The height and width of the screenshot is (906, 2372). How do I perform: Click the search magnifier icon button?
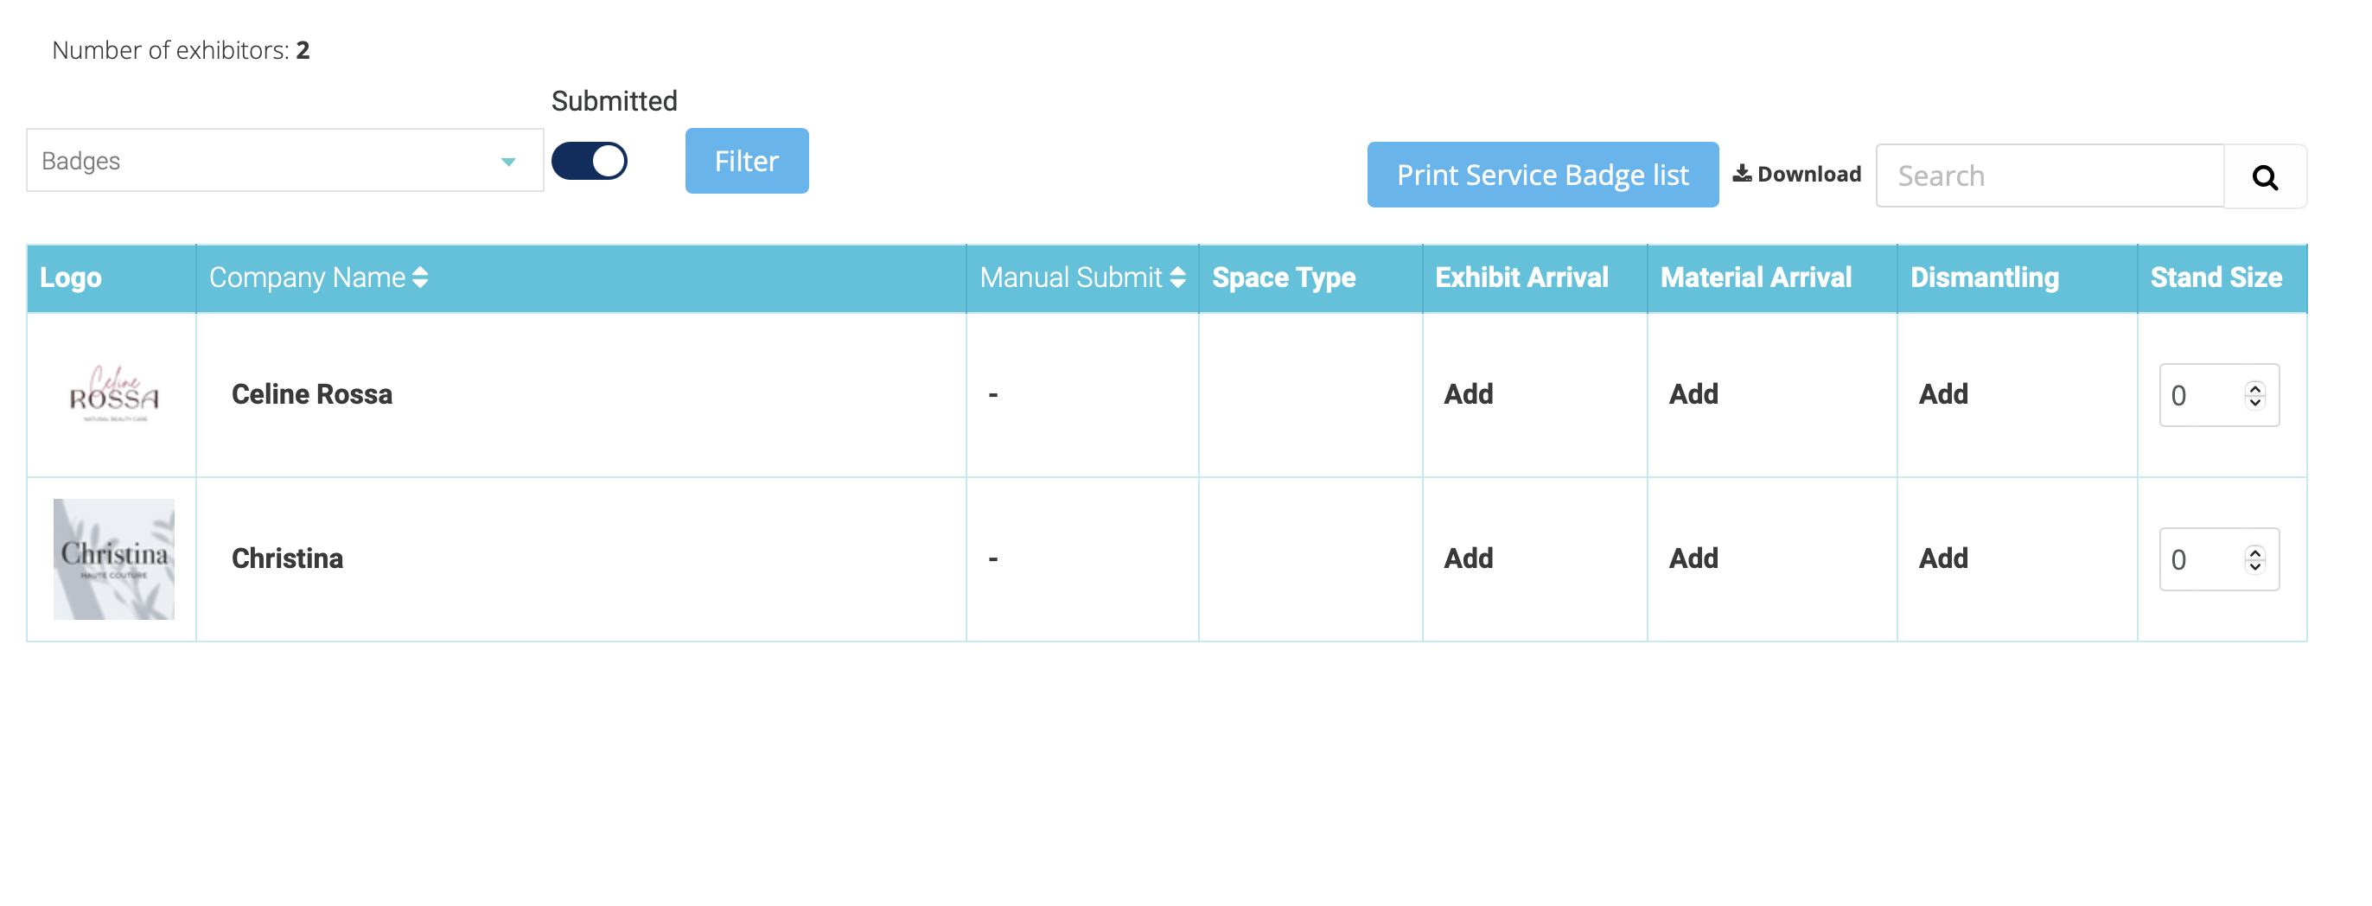click(2264, 176)
